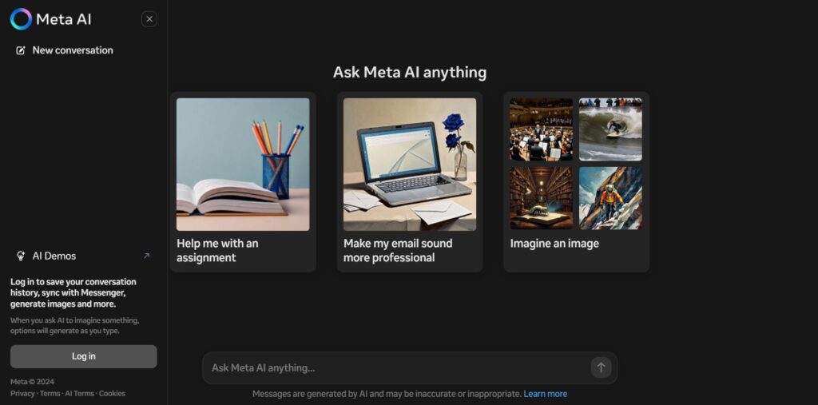
Task: Click the send arrow button
Action: [x=601, y=368]
